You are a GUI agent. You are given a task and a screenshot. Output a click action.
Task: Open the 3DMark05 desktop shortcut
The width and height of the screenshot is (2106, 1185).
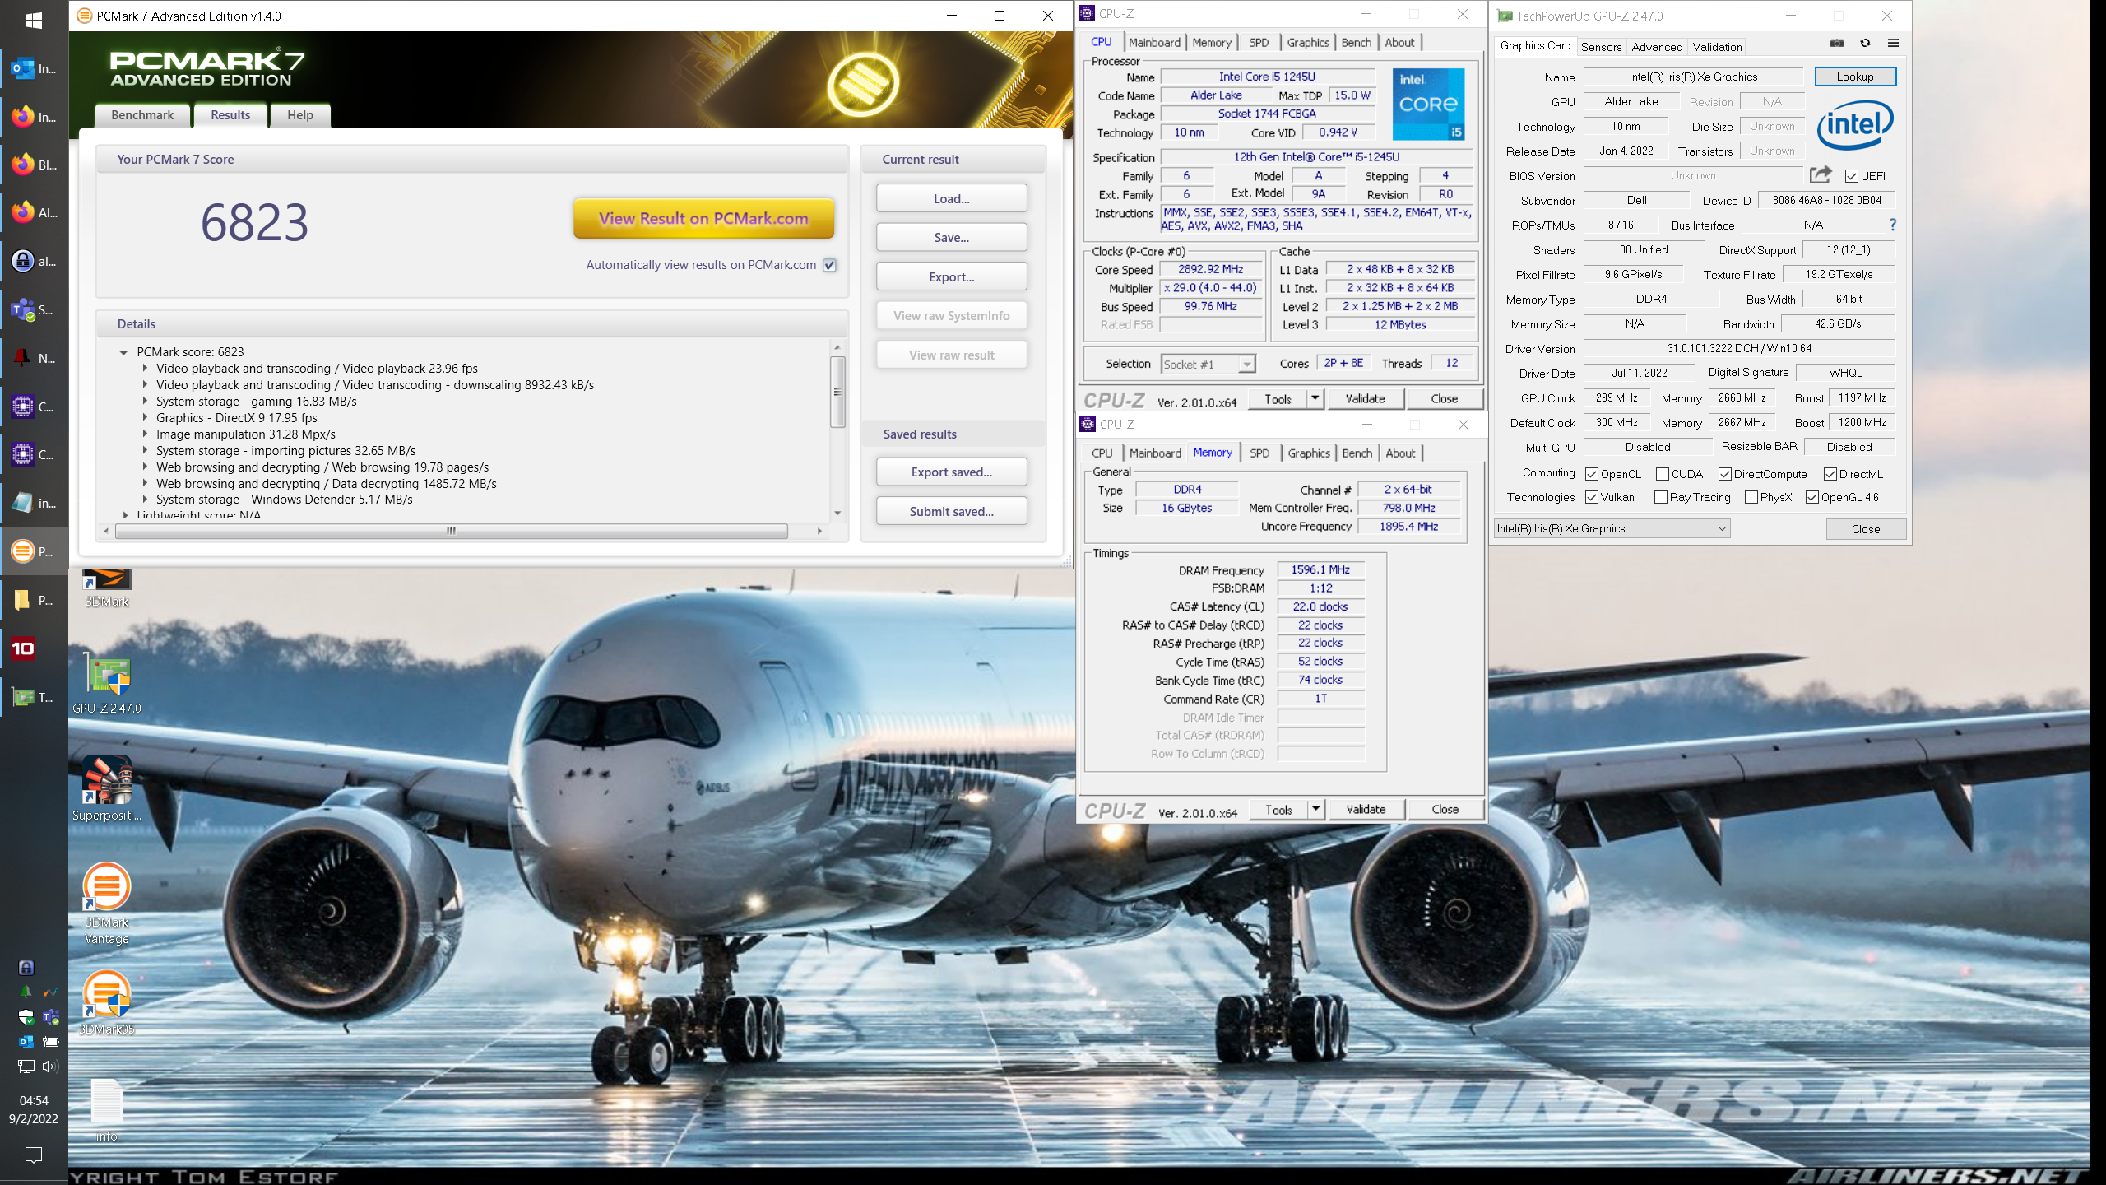point(107,1002)
